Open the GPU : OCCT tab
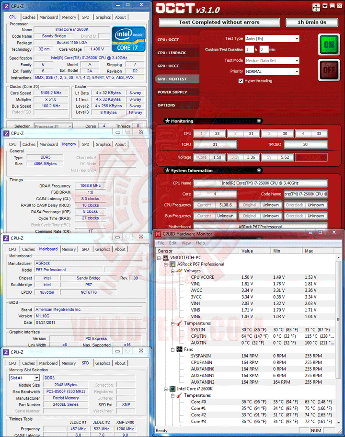 177,66
